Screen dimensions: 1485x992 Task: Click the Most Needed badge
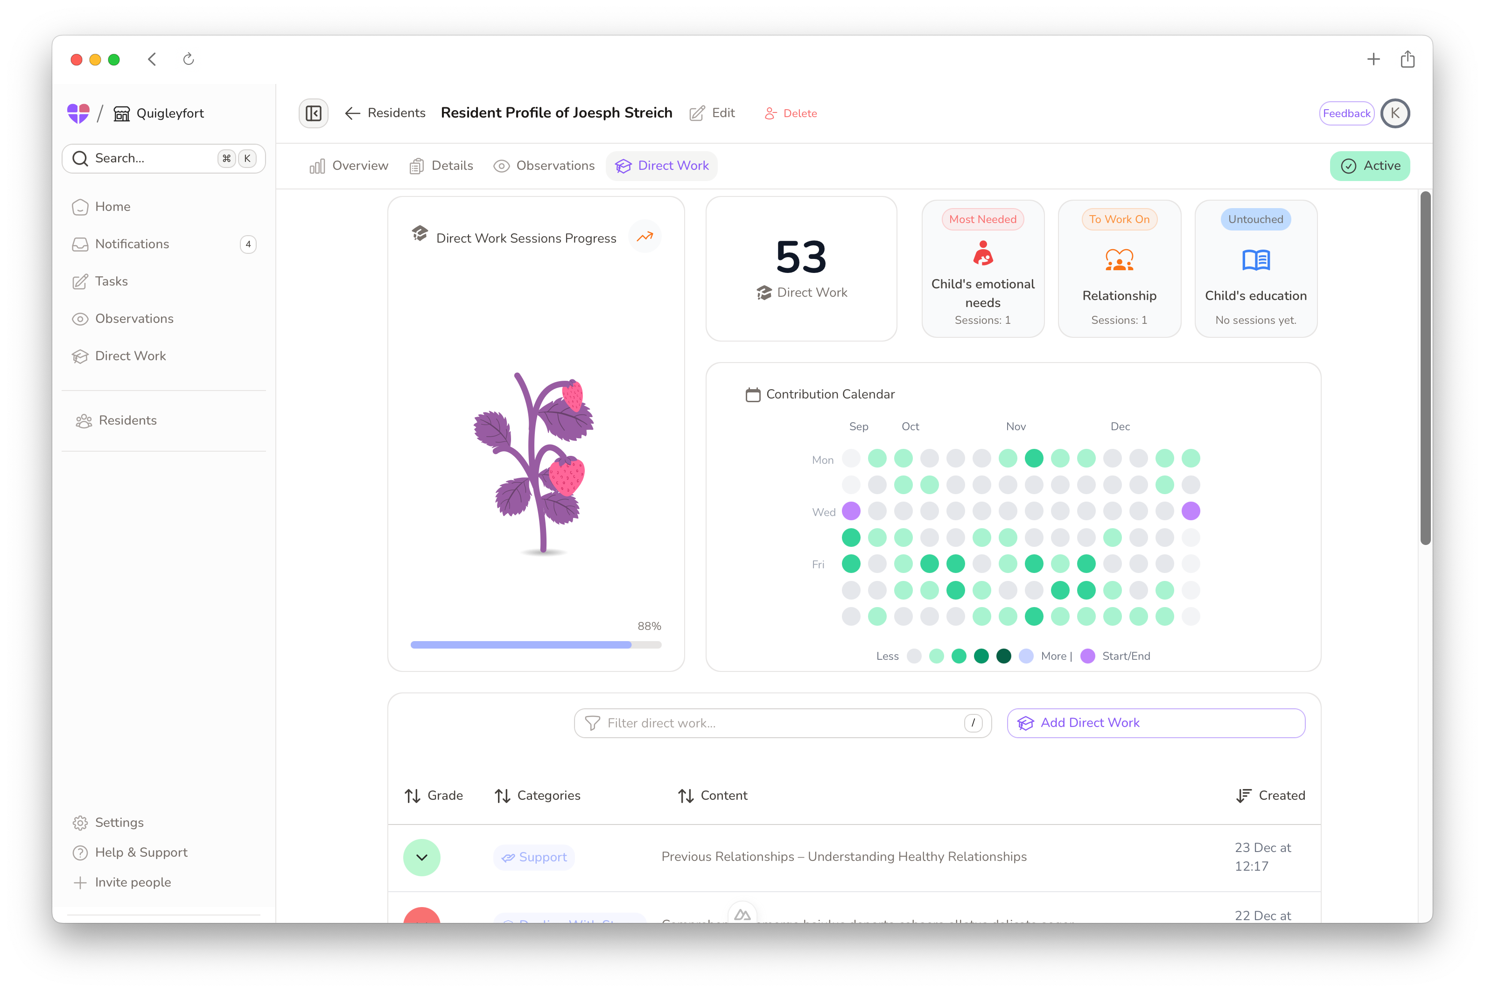pos(983,219)
